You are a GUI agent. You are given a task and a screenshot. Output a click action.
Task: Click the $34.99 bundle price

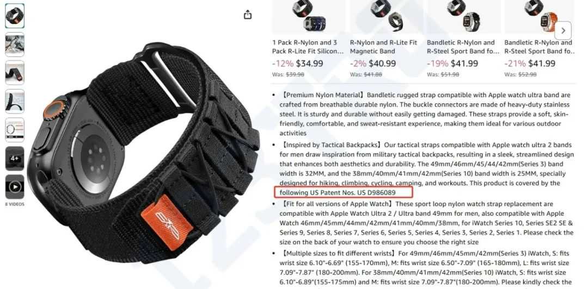pyautogui.click(x=309, y=64)
